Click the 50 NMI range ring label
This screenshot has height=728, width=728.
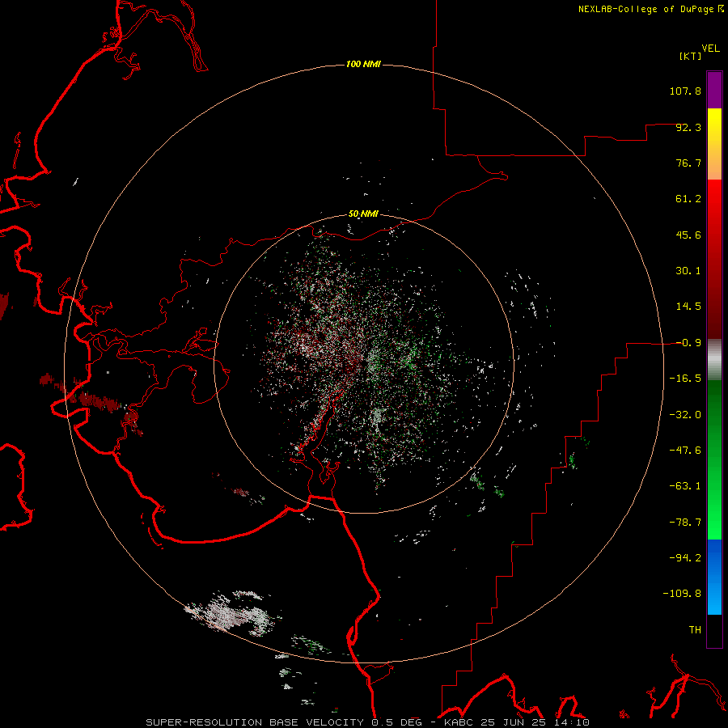pos(363,214)
